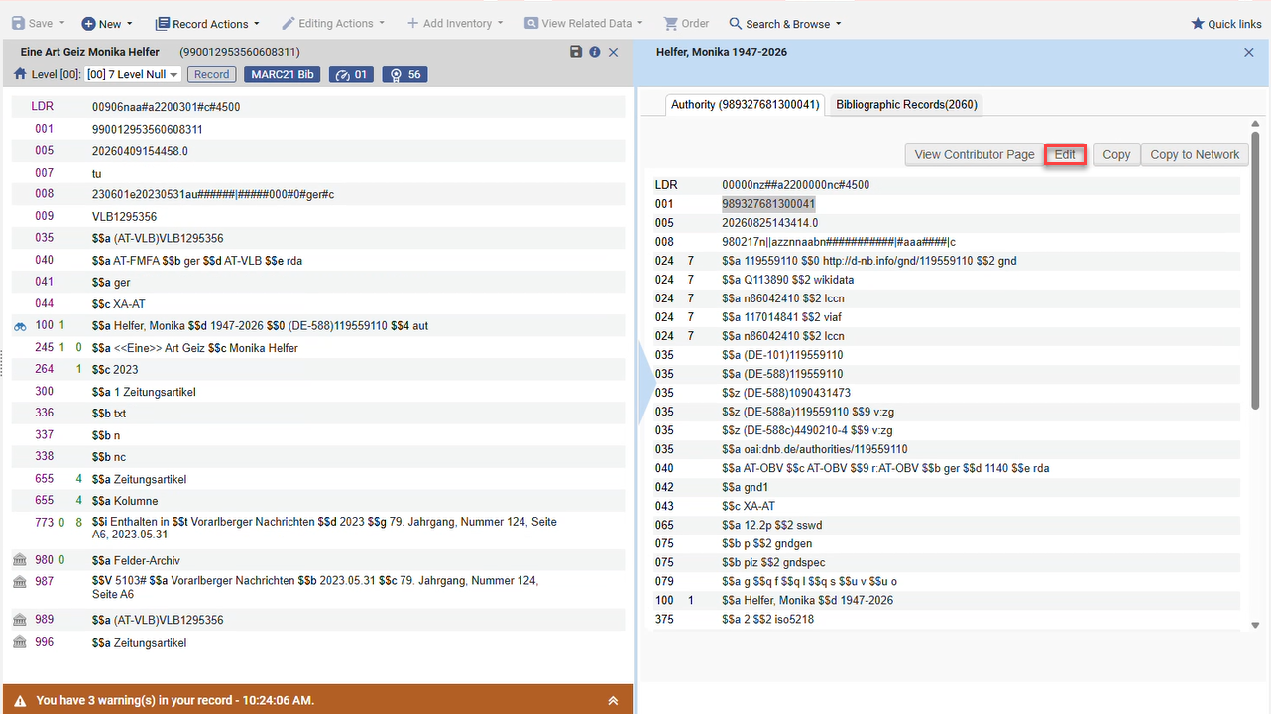The height and width of the screenshot is (714, 1271).
Task: Click the institution icon on field 989
Action: tap(20, 620)
